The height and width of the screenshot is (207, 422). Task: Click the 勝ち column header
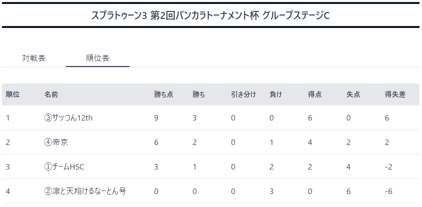click(x=199, y=94)
